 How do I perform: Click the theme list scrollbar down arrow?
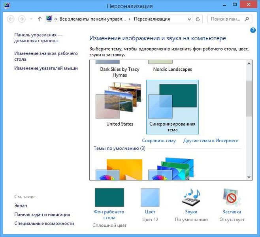(x=249, y=177)
